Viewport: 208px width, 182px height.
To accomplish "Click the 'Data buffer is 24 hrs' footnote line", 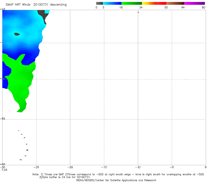I will (65, 177).
